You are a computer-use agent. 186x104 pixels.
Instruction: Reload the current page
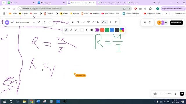click(14, 8)
